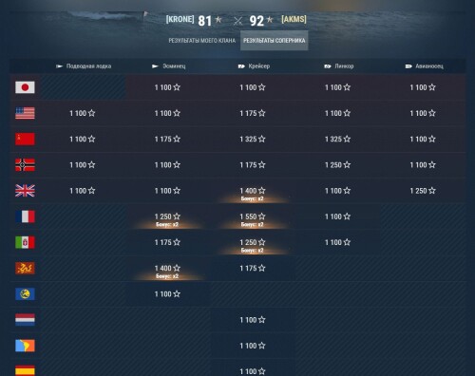Click the Авианосец column header
Viewport: 475px width, 376px height.
pyautogui.click(x=425, y=66)
